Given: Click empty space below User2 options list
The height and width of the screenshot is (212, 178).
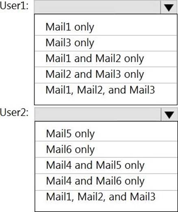Looking at the screenshot, I should [106, 208].
